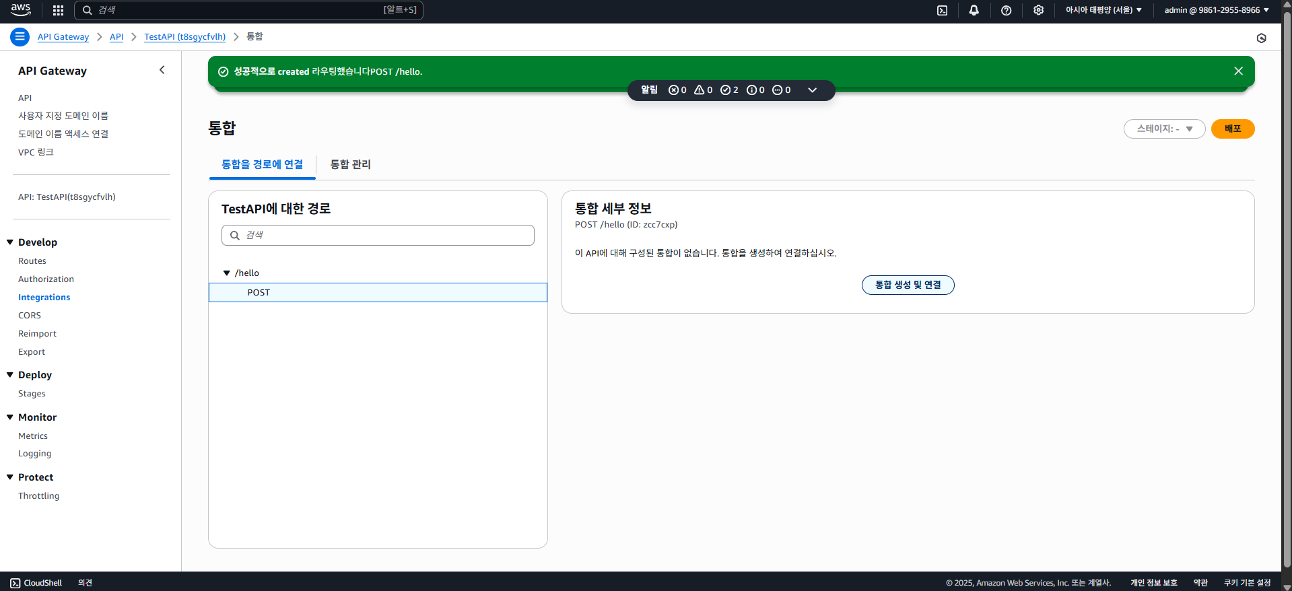
Task: Collapse the Monitor section
Action: 10,417
